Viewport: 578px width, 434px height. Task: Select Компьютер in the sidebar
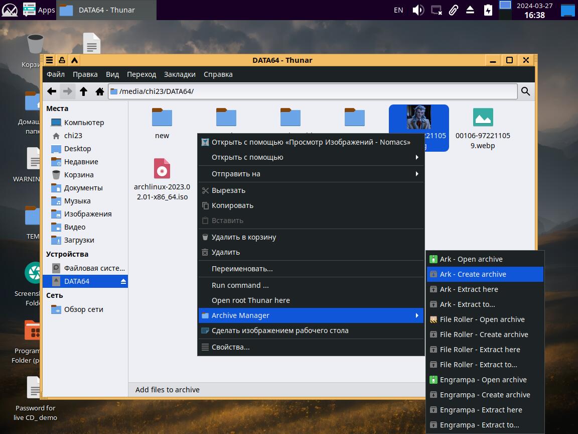click(x=85, y=123)
